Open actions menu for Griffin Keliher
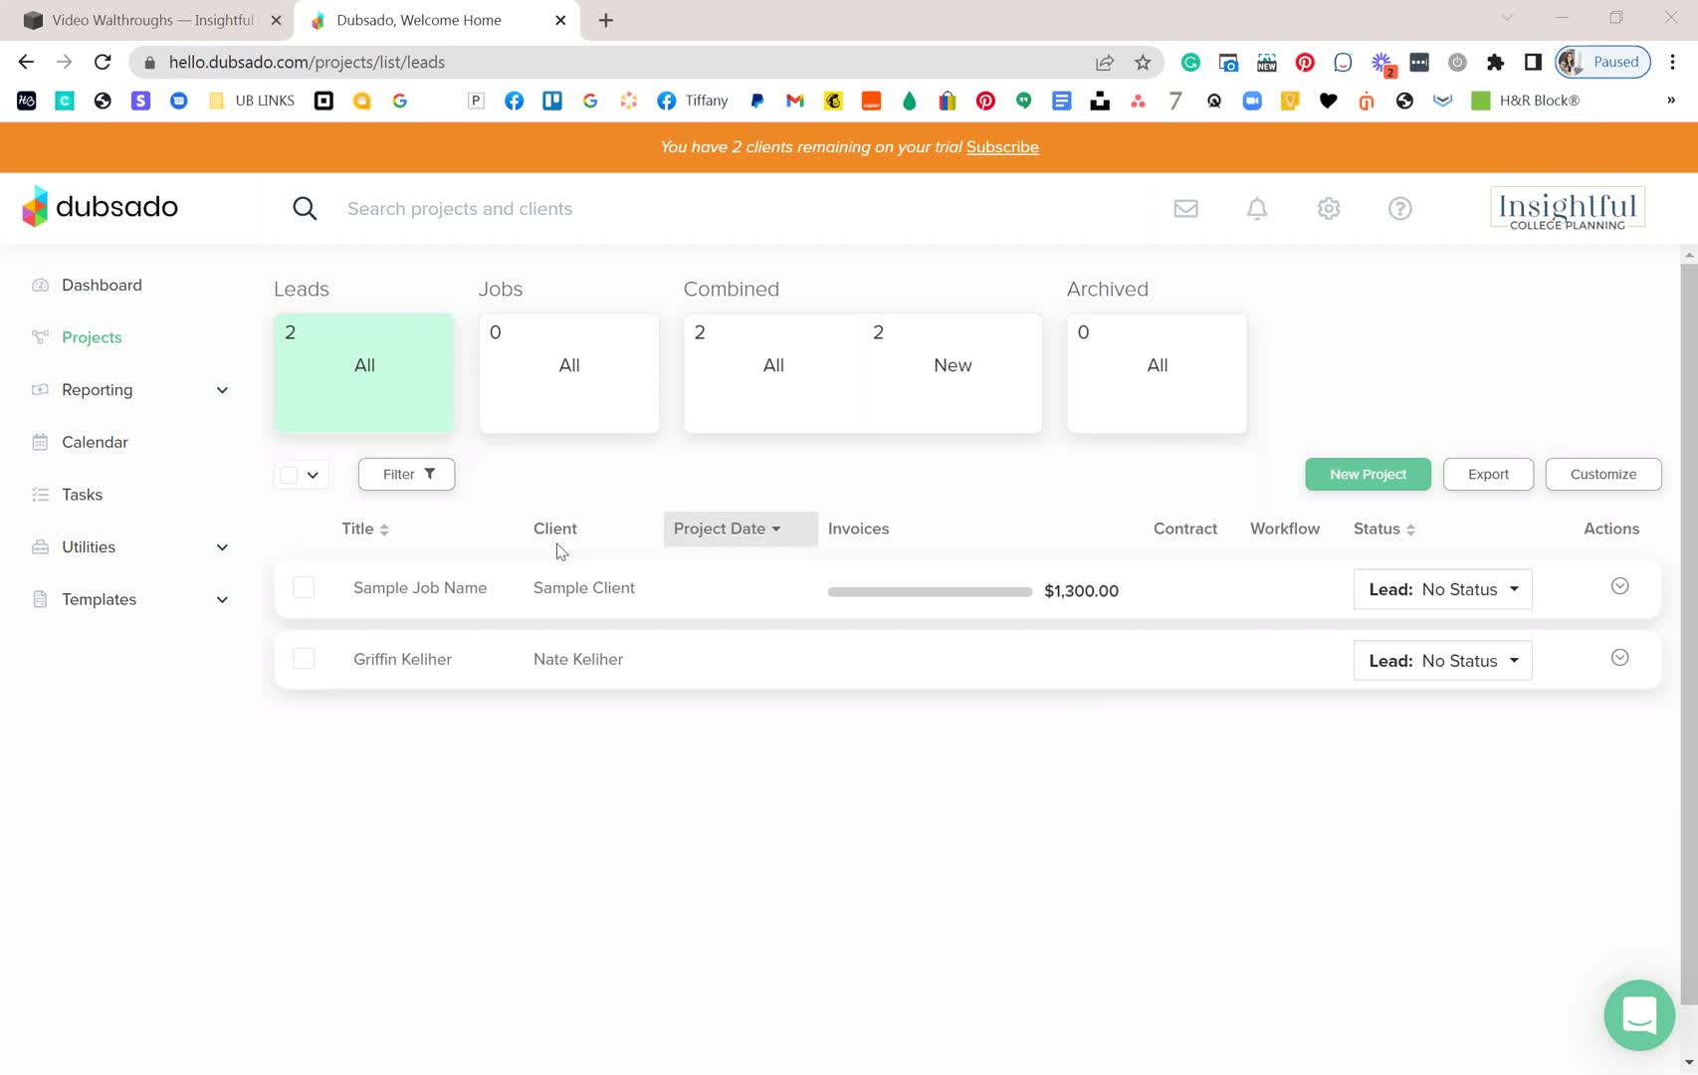The height and width of the screenshot is (1075, 1698). [1620, 658]
